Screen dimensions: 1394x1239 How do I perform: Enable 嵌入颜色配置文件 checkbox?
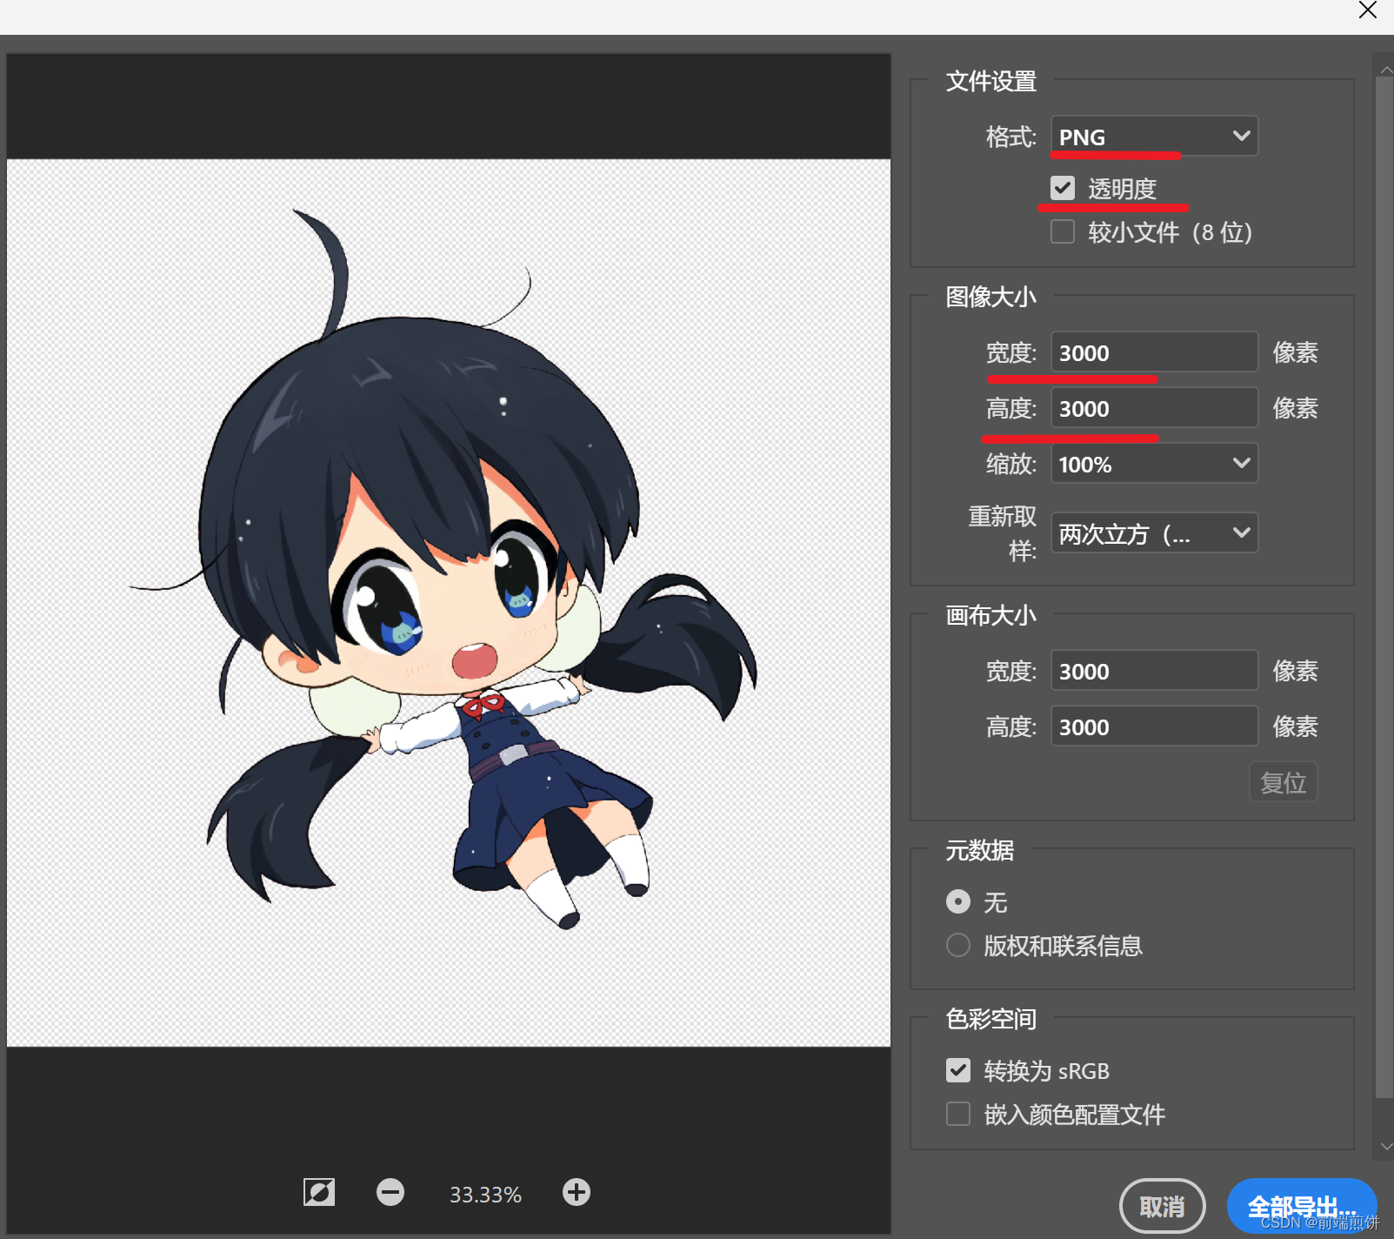point(958,1114)
